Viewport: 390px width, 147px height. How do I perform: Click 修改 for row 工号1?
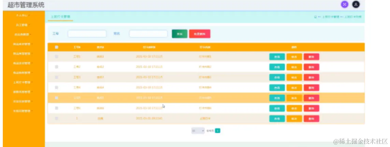(294, 57)
